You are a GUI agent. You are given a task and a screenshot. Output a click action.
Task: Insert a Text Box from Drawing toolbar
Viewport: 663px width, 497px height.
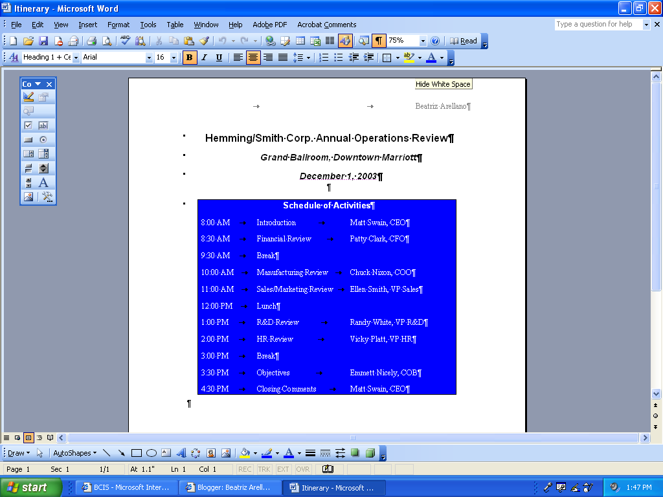(166, 453)
